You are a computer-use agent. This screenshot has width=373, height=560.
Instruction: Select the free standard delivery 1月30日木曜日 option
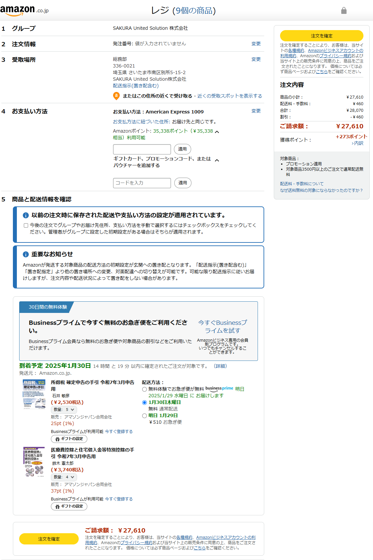(145, 403)
